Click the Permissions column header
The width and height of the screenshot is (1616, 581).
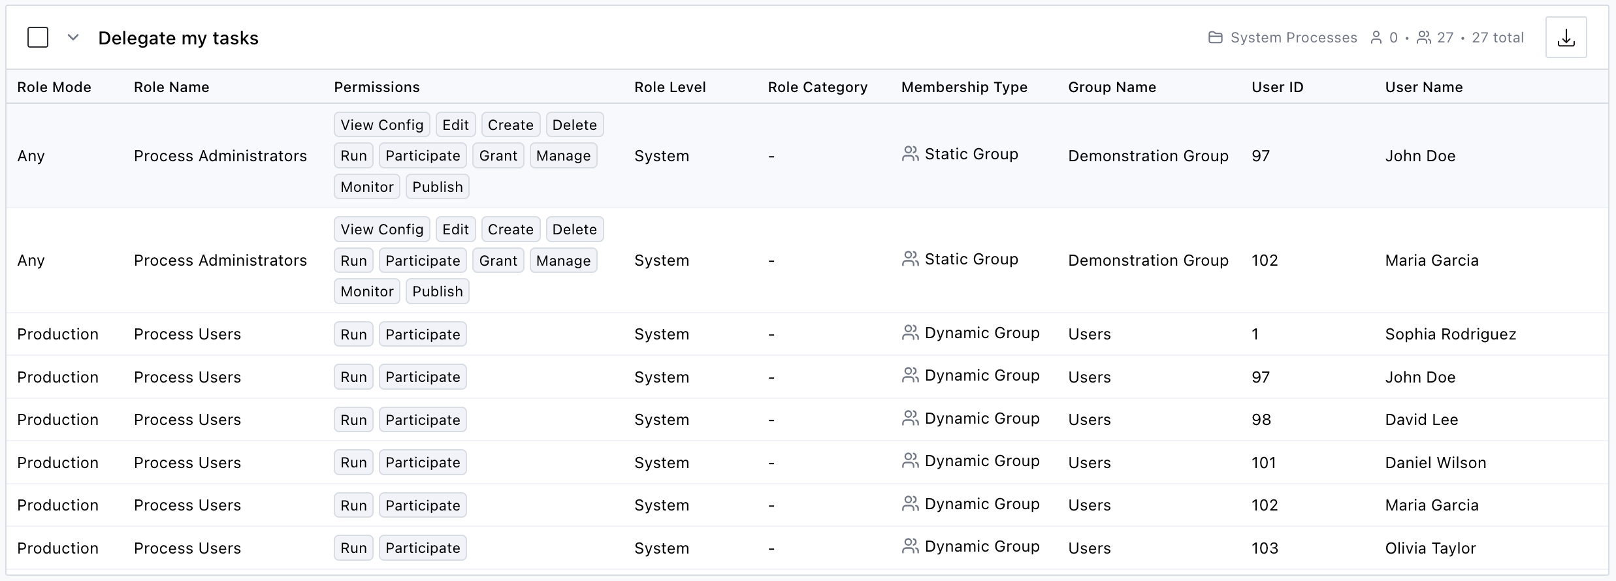[x=377, y=87]
